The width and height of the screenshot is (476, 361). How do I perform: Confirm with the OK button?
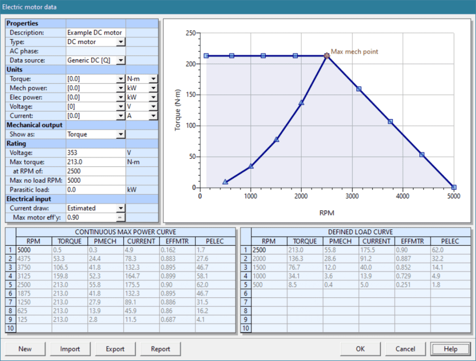tap(360, 349)
